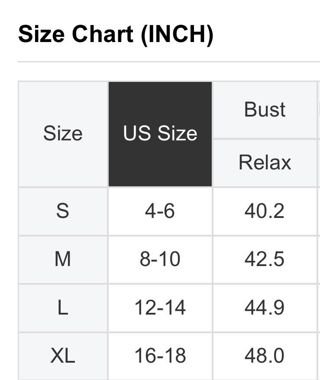The width and height of the screenshot is (320, 380).
Task: Select the S size row label
Action: (x=63, y=211)
